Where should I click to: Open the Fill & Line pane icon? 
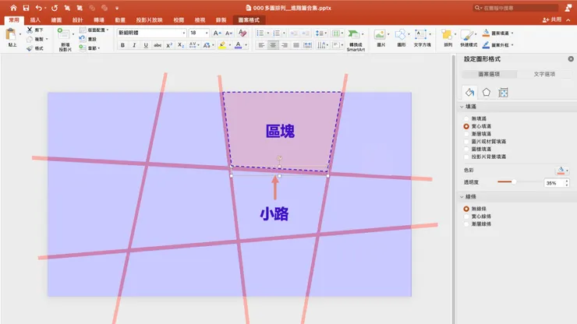(x=469, y=93)
